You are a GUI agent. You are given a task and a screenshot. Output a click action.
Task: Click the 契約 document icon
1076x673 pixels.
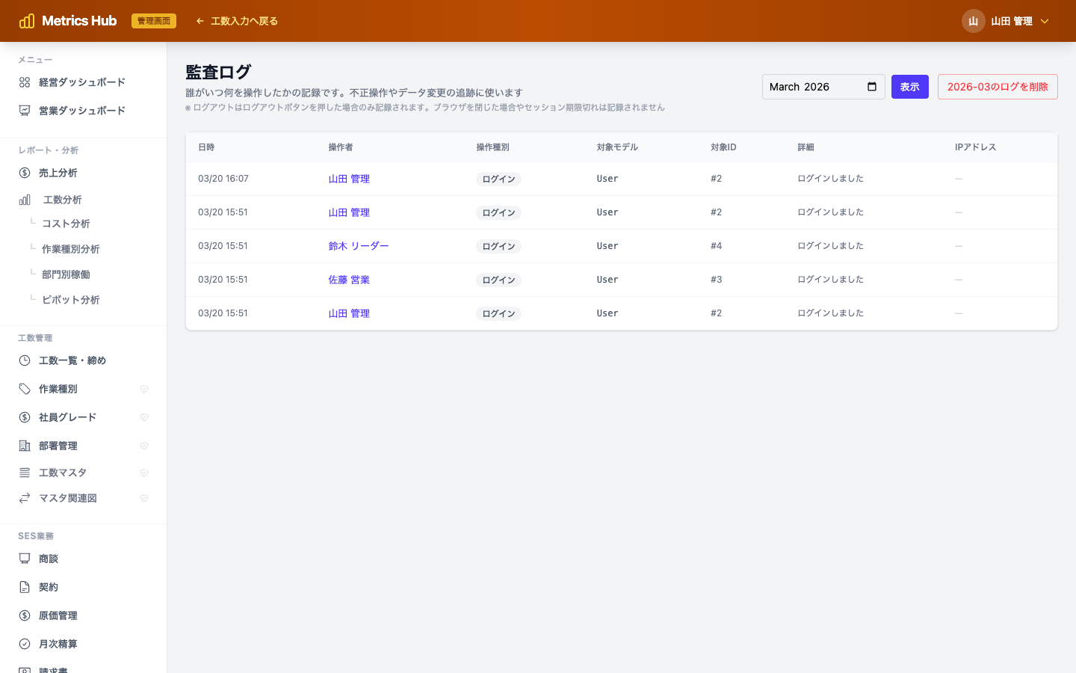25,587
